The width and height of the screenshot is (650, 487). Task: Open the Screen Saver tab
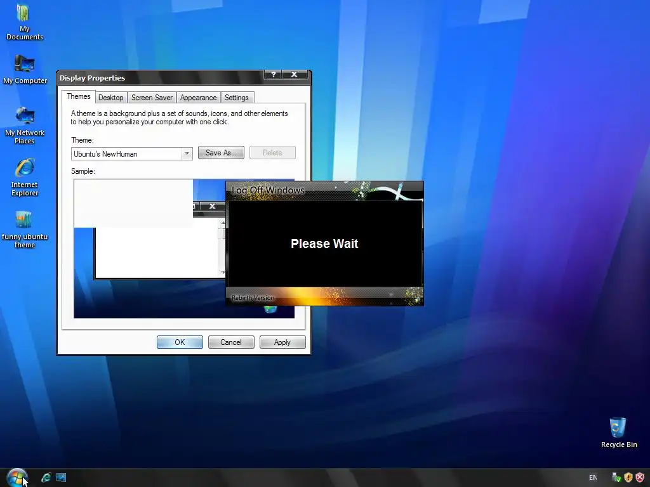point(152,98)
